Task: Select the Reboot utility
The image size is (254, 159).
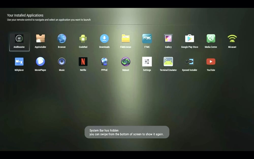Action: click(125, 62)
